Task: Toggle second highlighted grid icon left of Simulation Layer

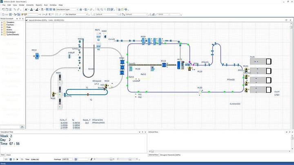Action: [x=51, y=9]
